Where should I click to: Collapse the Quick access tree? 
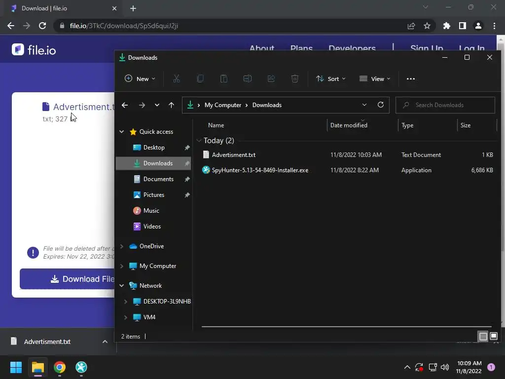(x=122, y=131)
